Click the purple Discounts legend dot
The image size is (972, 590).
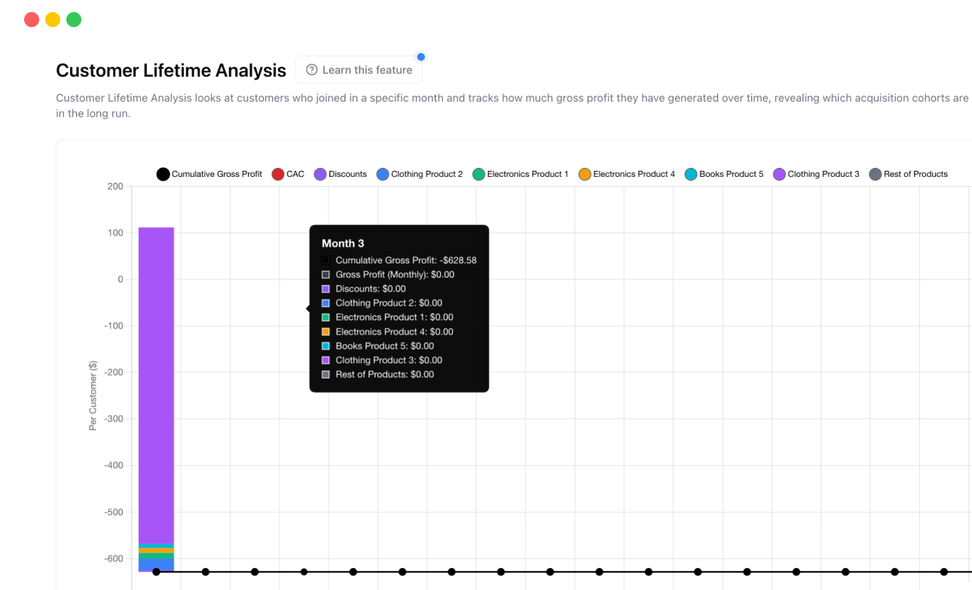pyautogui.click(x=320, y=174)
